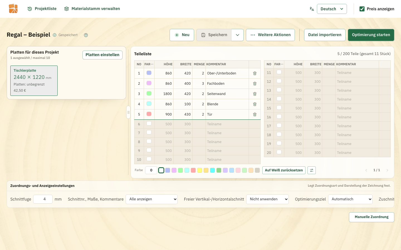Open the Schnittnr., Maße, Kommentare dropdown
The image size is (401, 250).
[152, 199]
